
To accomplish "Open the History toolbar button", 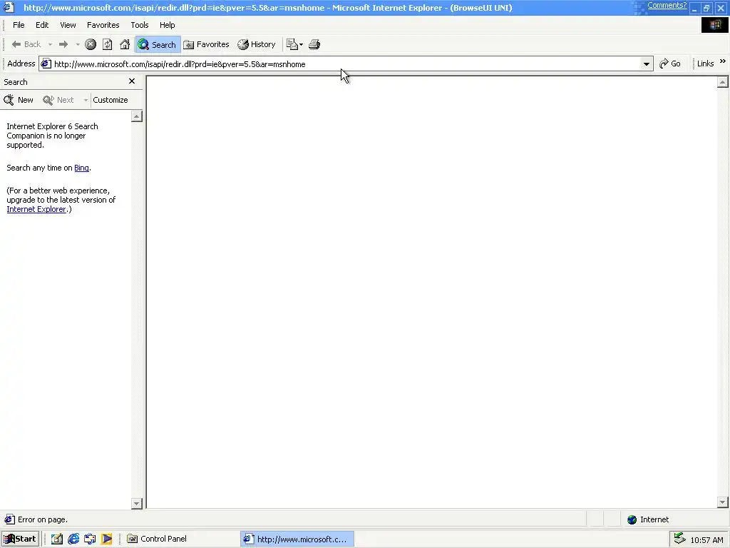I will pyautogui.click(x=257, y=44).
